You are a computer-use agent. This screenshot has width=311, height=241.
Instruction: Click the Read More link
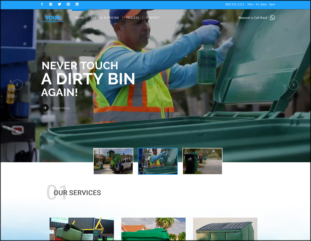61,108
